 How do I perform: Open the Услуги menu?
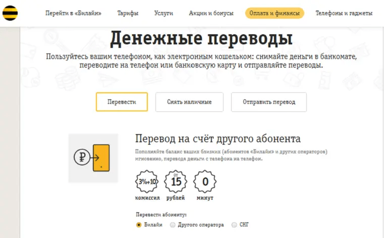(163, 13)
